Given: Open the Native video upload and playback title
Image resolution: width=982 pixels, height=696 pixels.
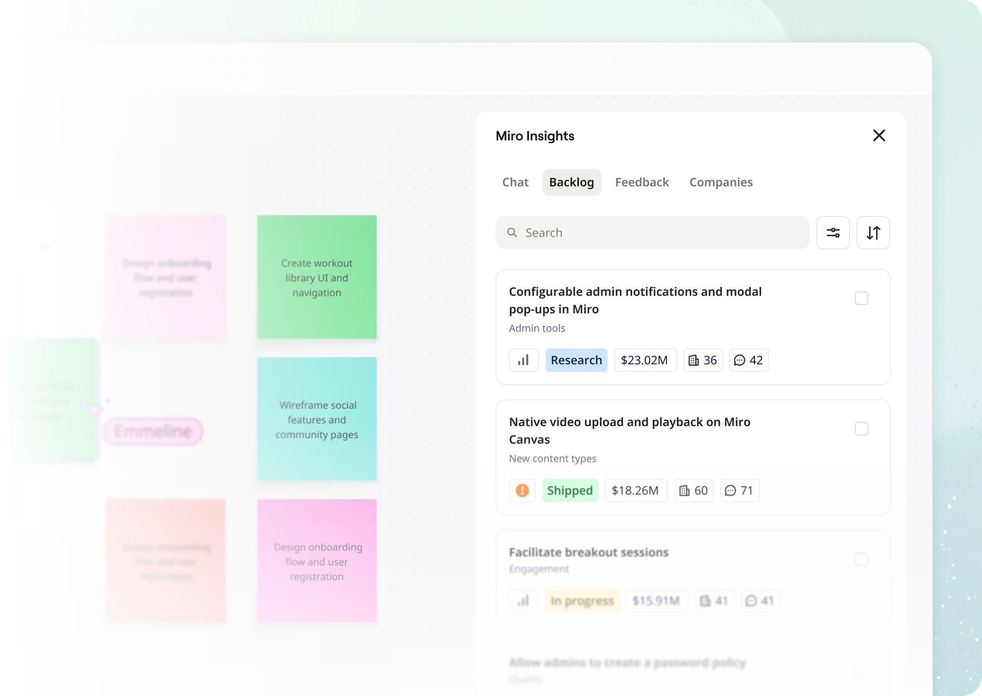Looking at the screenshot, I should 629,430.
